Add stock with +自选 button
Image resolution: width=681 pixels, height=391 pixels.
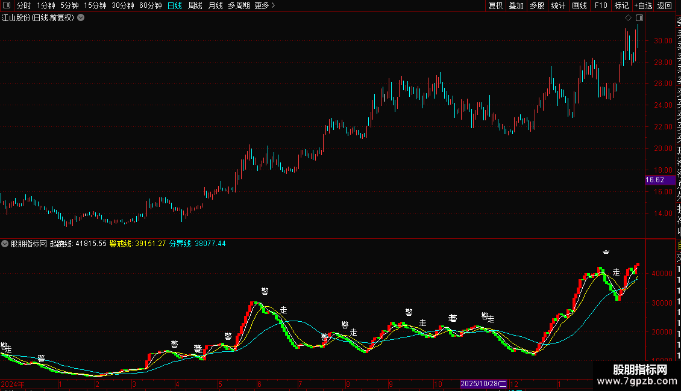[x=643, y=5]
